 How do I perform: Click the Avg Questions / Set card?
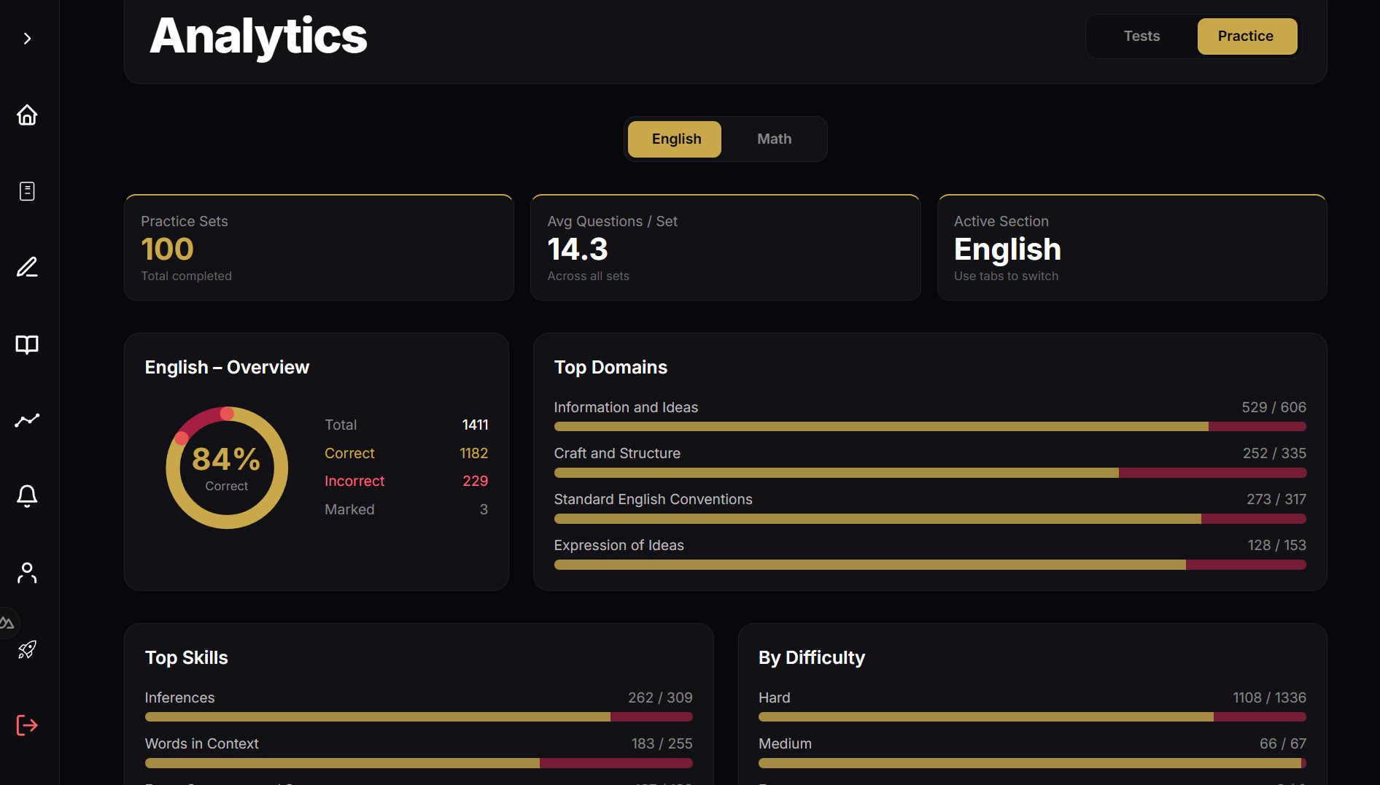(x=725, y=247)
